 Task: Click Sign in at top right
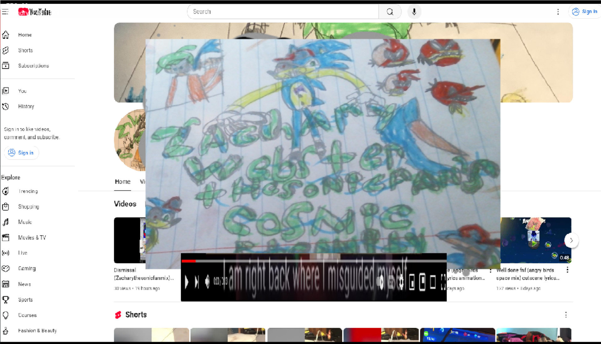click(584, 12)
